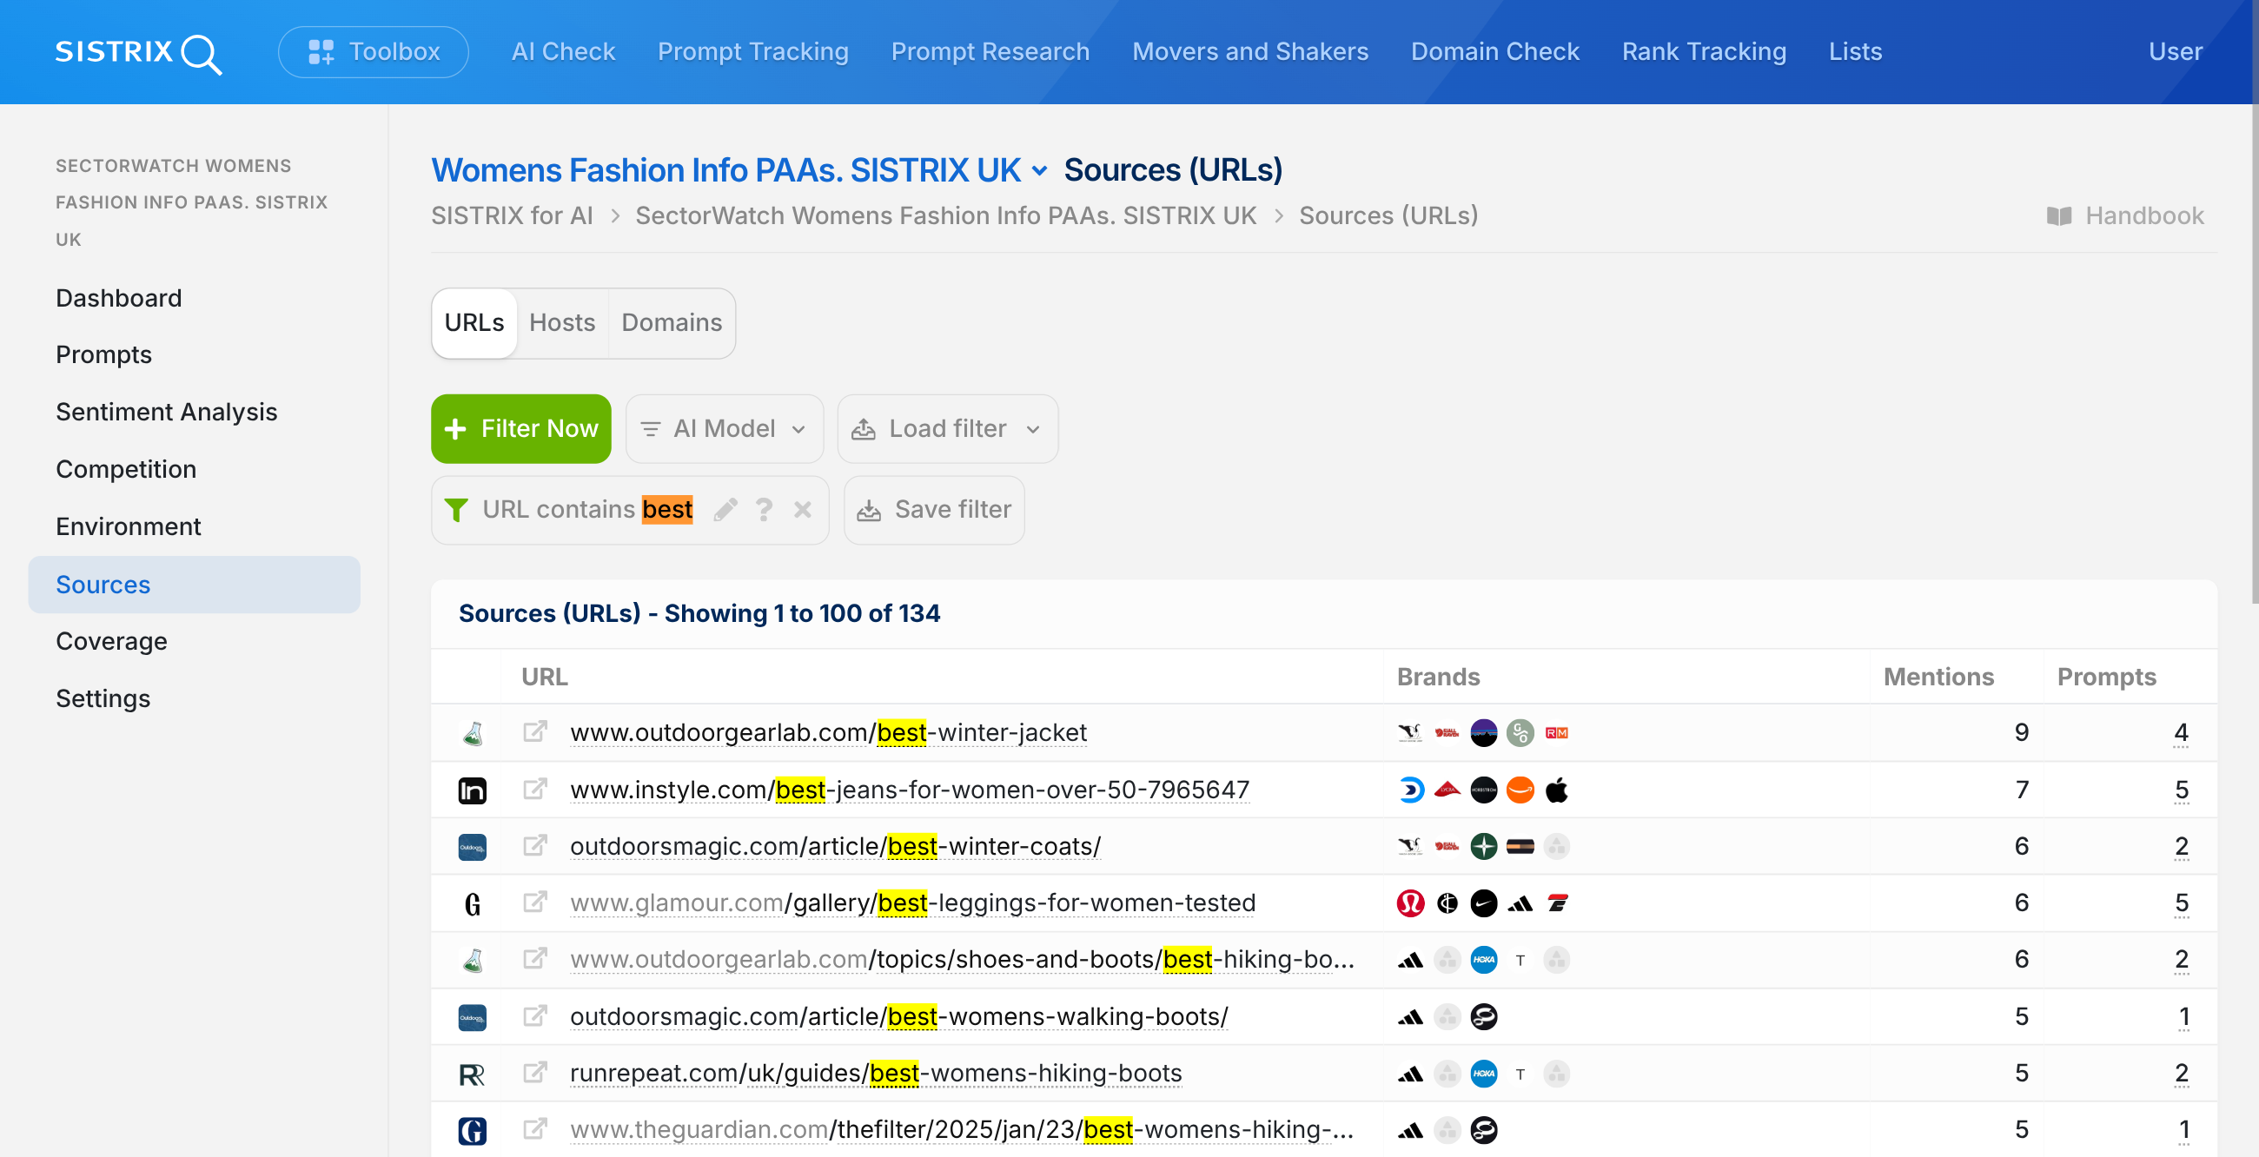Click the SectorWatch Womens Fashion breadcrumb link
The height and width of the screenshot is (1157, 2259).
click(945, 215)
